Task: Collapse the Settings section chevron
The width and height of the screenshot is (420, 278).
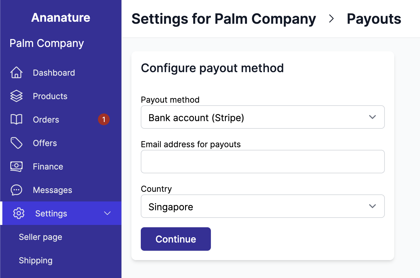Action: (x=107, y=213)
